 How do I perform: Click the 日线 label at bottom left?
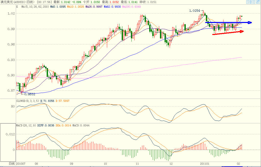(12, 164)
